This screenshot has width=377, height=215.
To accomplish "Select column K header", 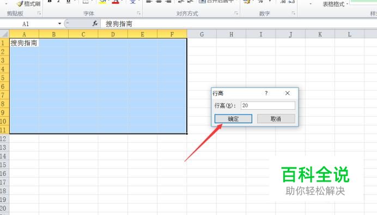I will (x=320, y=34).
